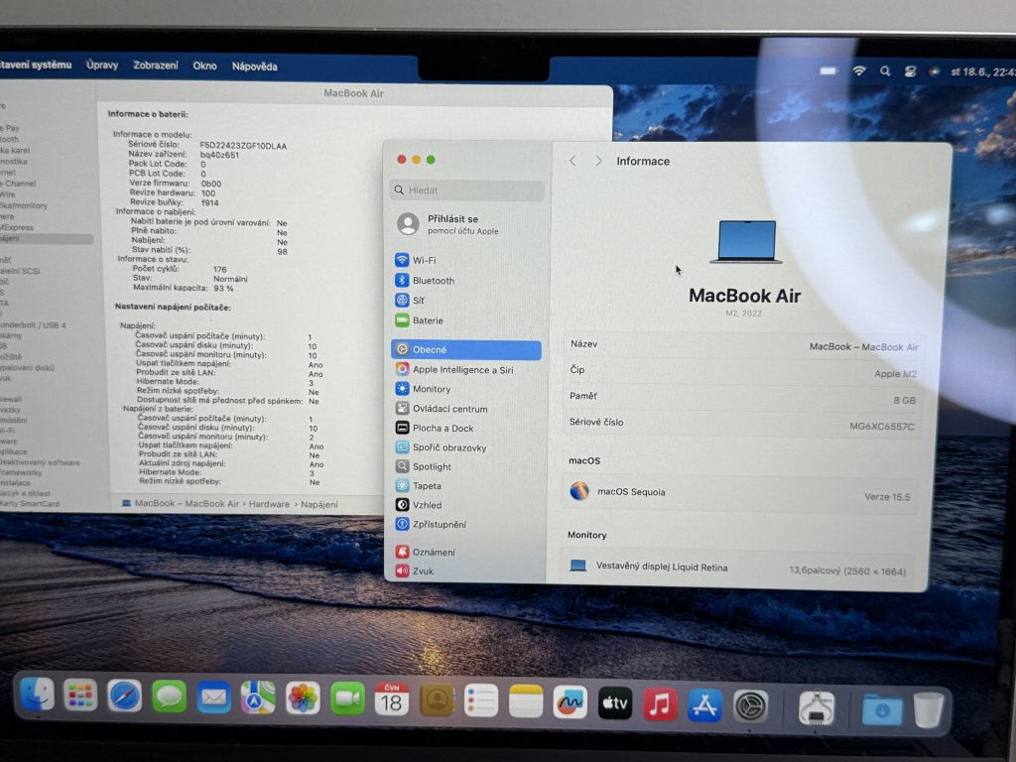
Task: Open Messages app in the Dock
Action: (169, 698)
